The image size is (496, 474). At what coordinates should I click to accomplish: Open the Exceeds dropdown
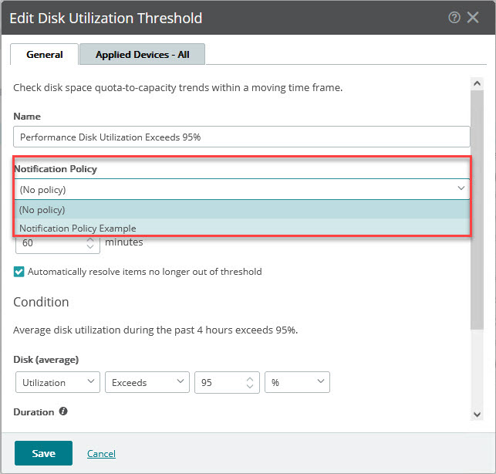(147, 382)
